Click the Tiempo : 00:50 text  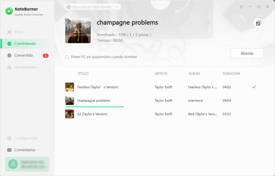pos(110,41)
